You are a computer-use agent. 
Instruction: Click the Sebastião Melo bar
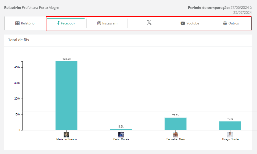(x=176, y=124)
